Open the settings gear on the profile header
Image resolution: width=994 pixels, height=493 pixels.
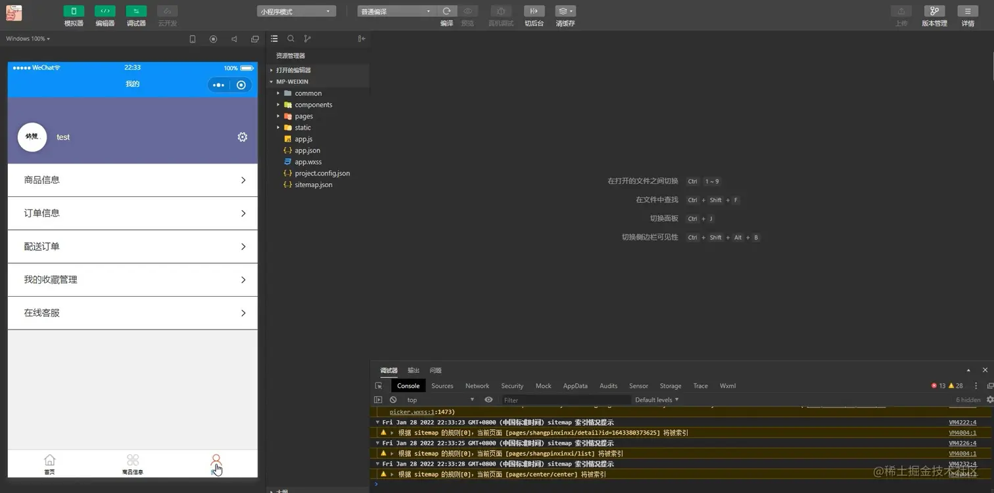(x=243, y=137)
